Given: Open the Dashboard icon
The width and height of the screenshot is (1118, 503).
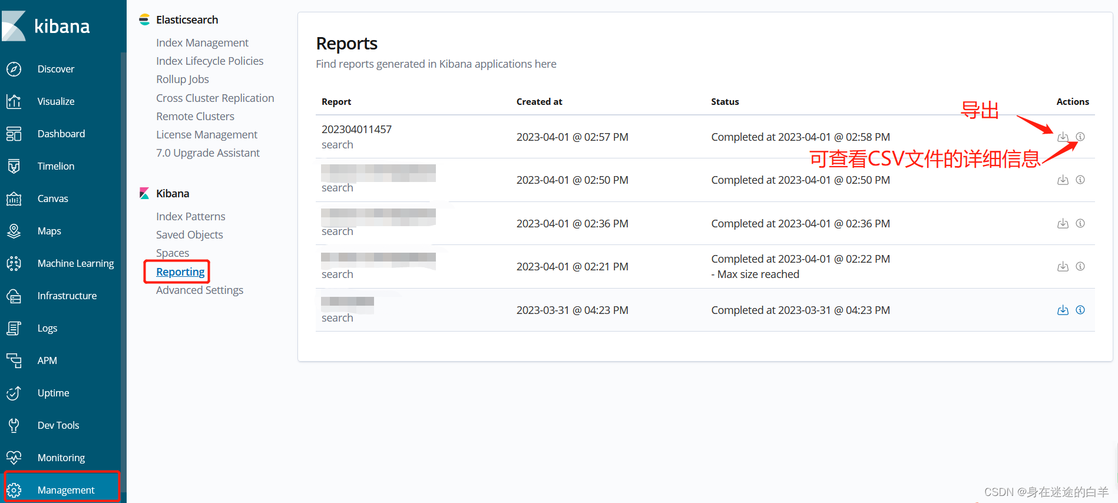Looking at the screenshot, I should click(x=14, y=134).
